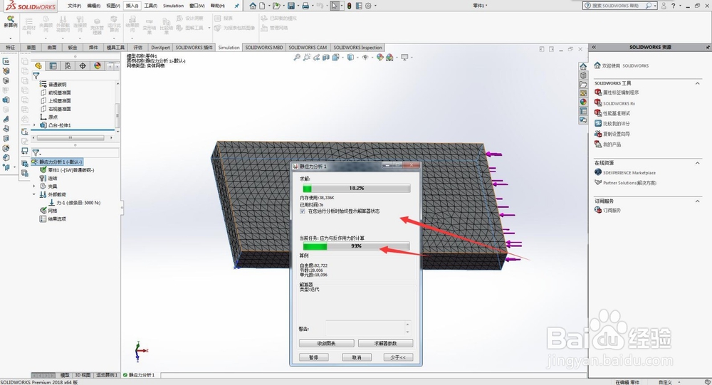Open the 3DEXPERIENCE Marketplace link
The width and height of the screenshot is (712, 385).
click(629, 172)
